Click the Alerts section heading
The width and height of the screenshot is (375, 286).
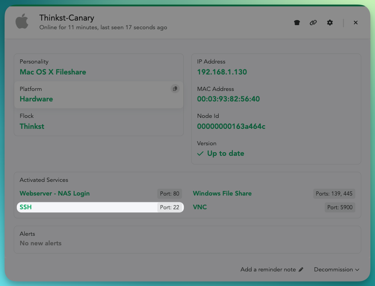(x=27, y=233)
